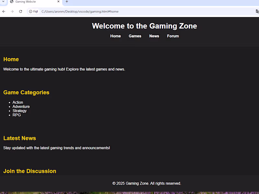
Task: Click the forward navigation arrow
Action: pyautogui.click(x=12, y=11)
